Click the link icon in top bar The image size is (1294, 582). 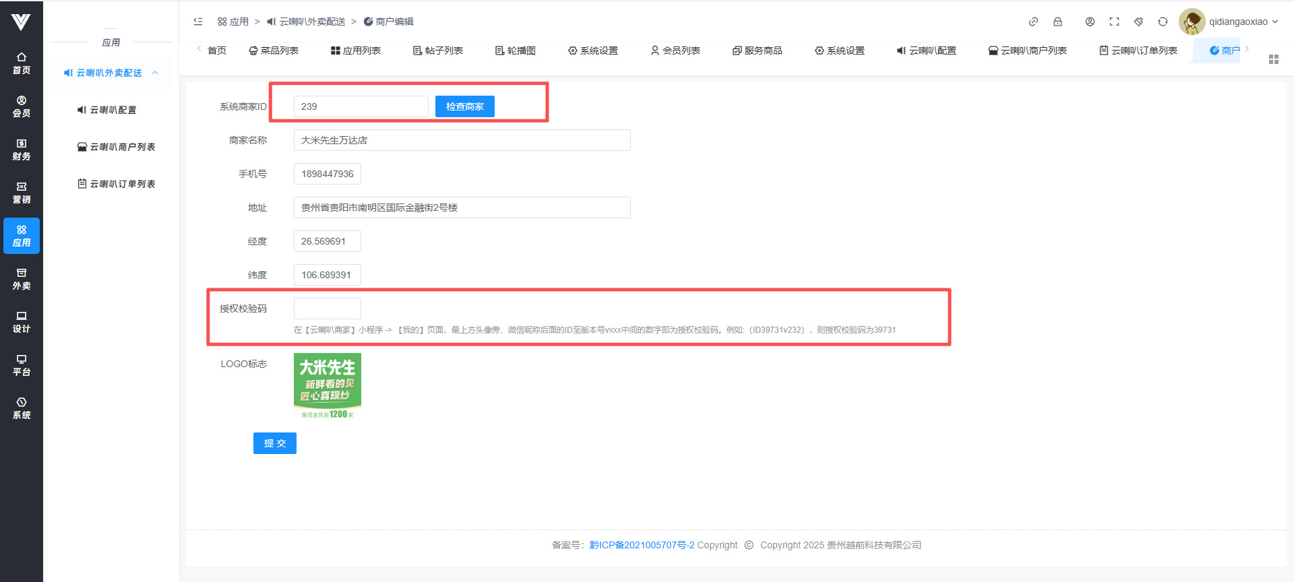[1033, 22]
